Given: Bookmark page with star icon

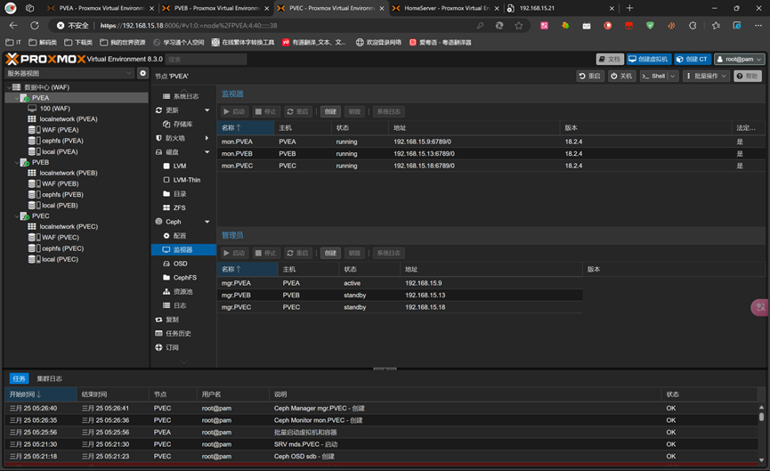Looking at the screenshot, I should [x=519, y=26].
